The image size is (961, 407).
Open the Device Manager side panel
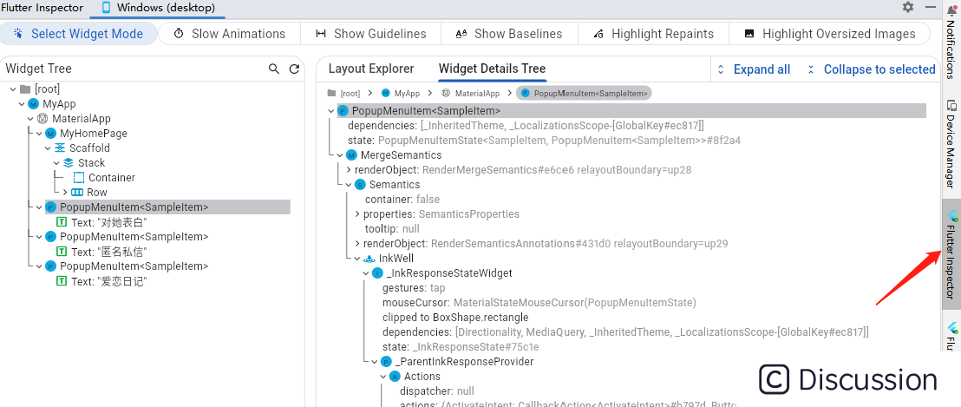(951, 144)
